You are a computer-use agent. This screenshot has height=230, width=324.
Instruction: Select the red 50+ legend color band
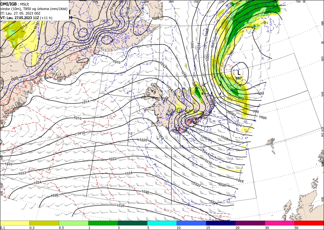[x=309, y=223]
